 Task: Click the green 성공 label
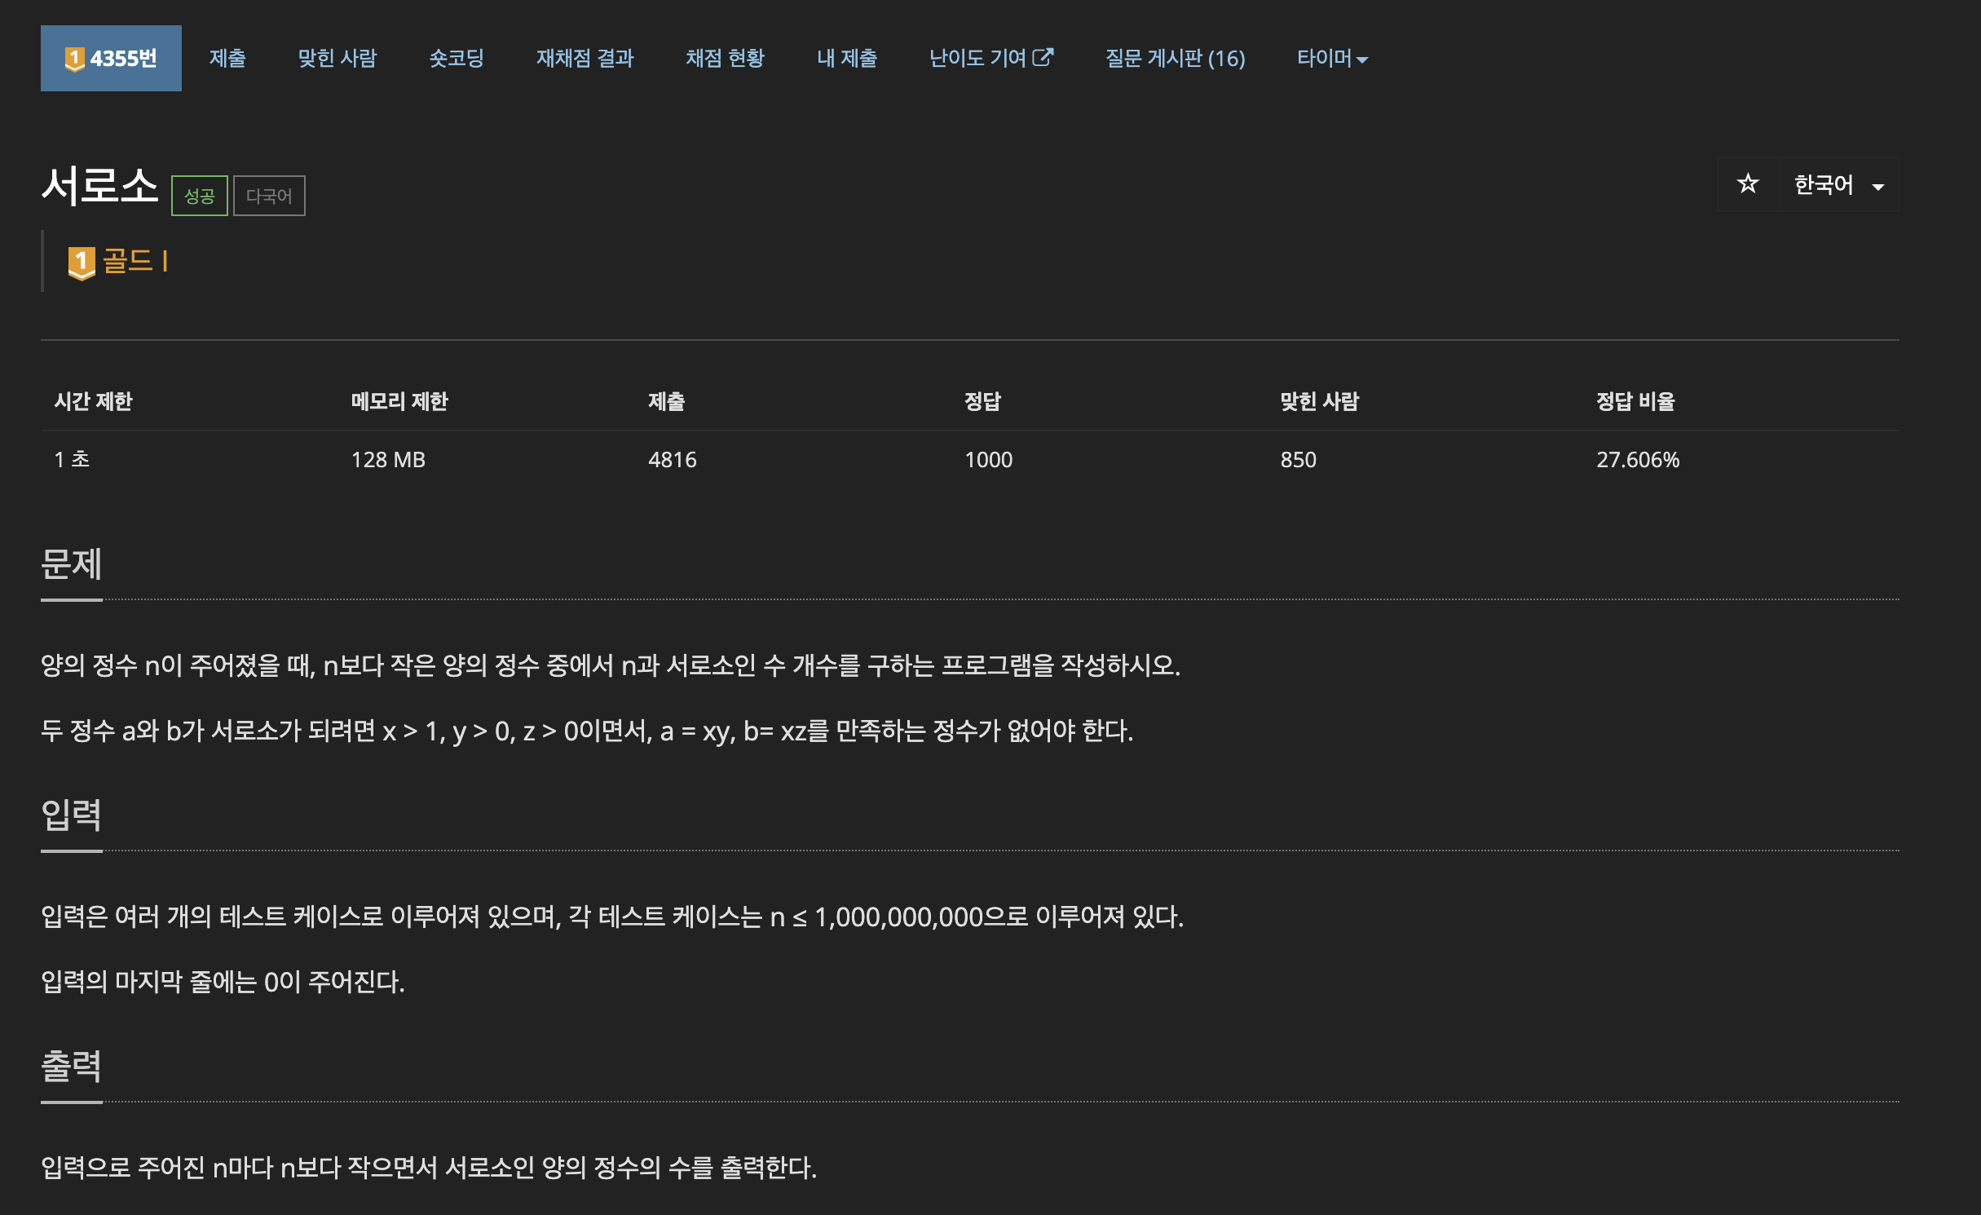(199, 196)
